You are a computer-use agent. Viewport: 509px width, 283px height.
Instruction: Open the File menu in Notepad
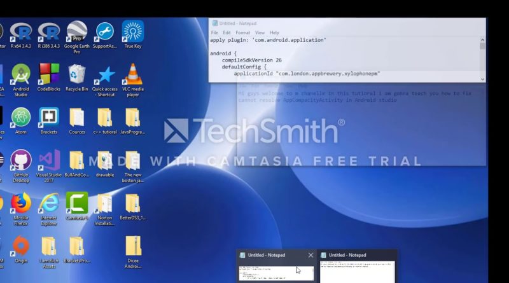coord(214,32)
